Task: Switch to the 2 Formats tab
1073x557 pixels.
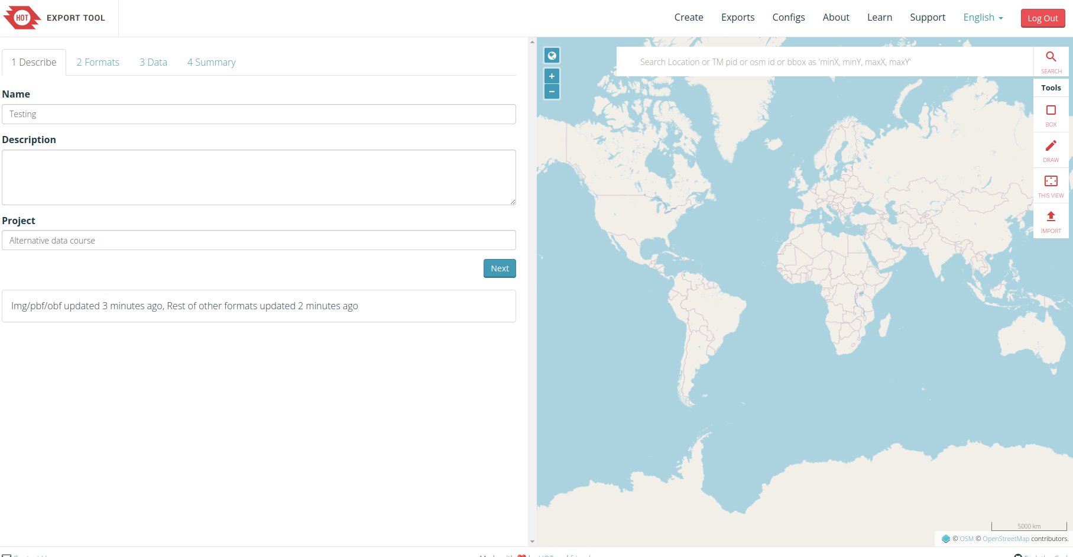Action: pos(98,62)
